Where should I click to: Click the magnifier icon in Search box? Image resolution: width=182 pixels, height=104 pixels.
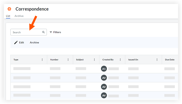[43, 32]
